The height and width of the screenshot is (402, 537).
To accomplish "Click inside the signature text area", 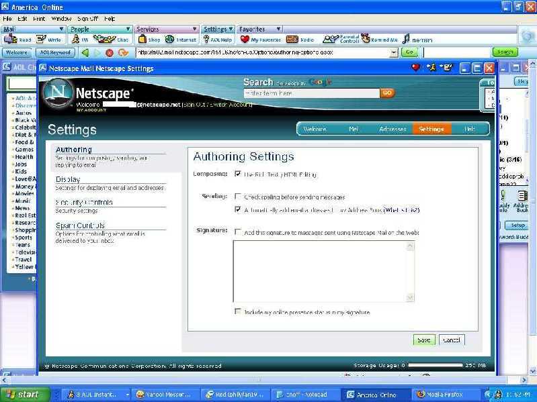I will [x=319, y=271].
